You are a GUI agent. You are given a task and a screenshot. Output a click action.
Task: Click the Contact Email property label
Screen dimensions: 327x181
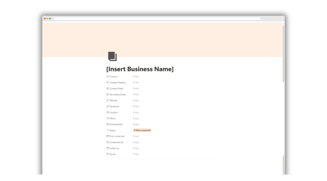tap(116, 89)
